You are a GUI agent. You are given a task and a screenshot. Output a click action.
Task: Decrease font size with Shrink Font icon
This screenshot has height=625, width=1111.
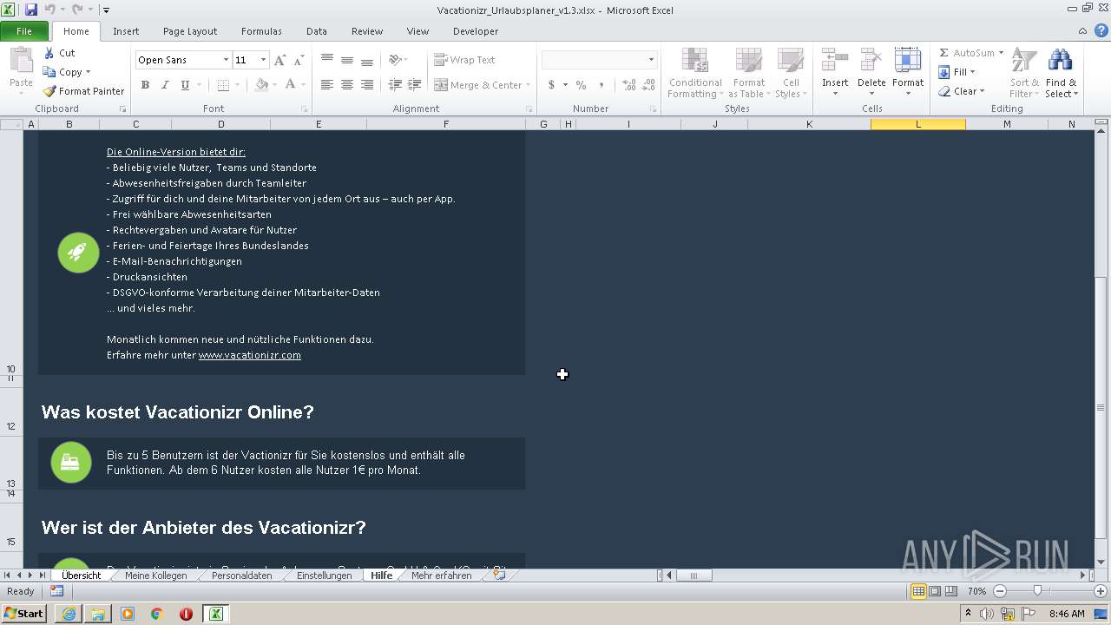pyautogui.click(x=299, y=60)
